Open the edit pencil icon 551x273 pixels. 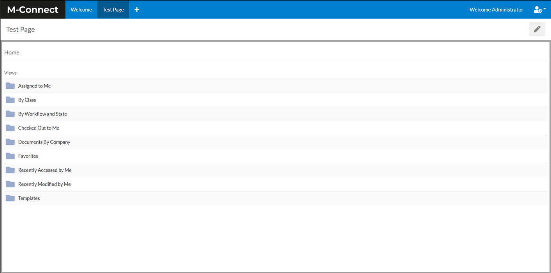(537, 29)
